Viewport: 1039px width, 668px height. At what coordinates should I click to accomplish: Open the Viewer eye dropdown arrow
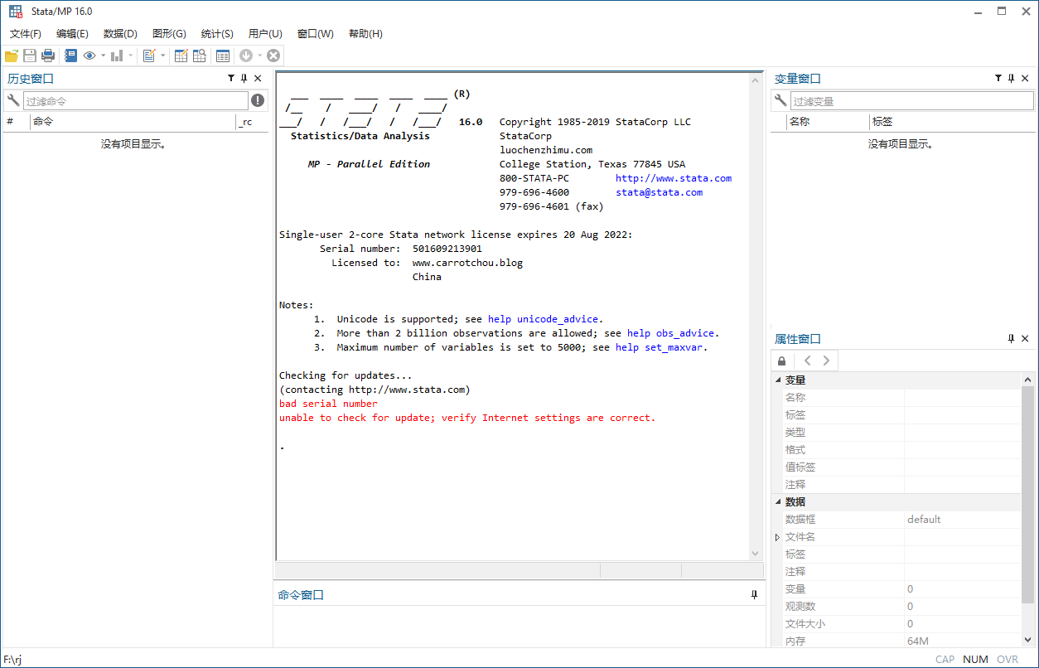click(x=104, y=56)
